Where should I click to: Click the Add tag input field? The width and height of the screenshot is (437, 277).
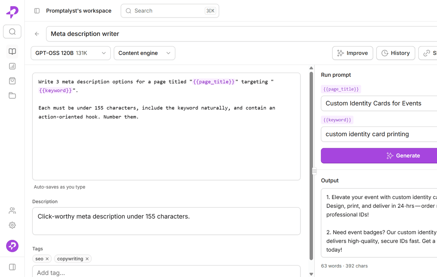point(166,272)
